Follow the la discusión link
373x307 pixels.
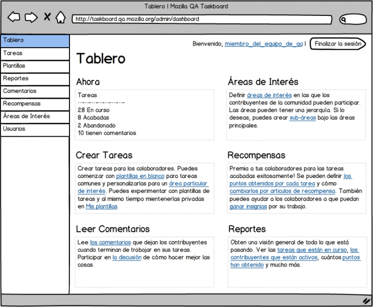127,257
